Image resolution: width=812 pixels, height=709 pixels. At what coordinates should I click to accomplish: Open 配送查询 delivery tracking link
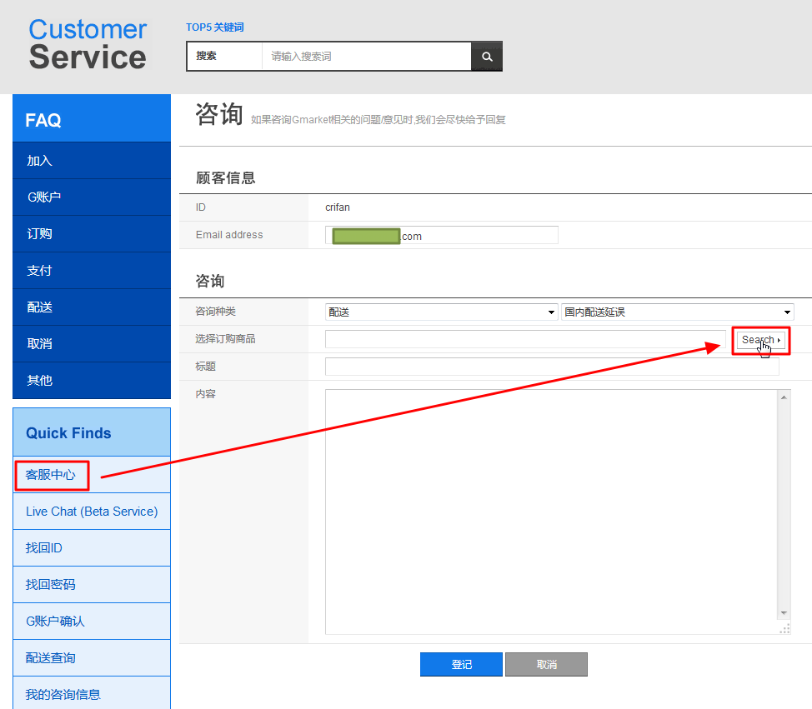51,658
